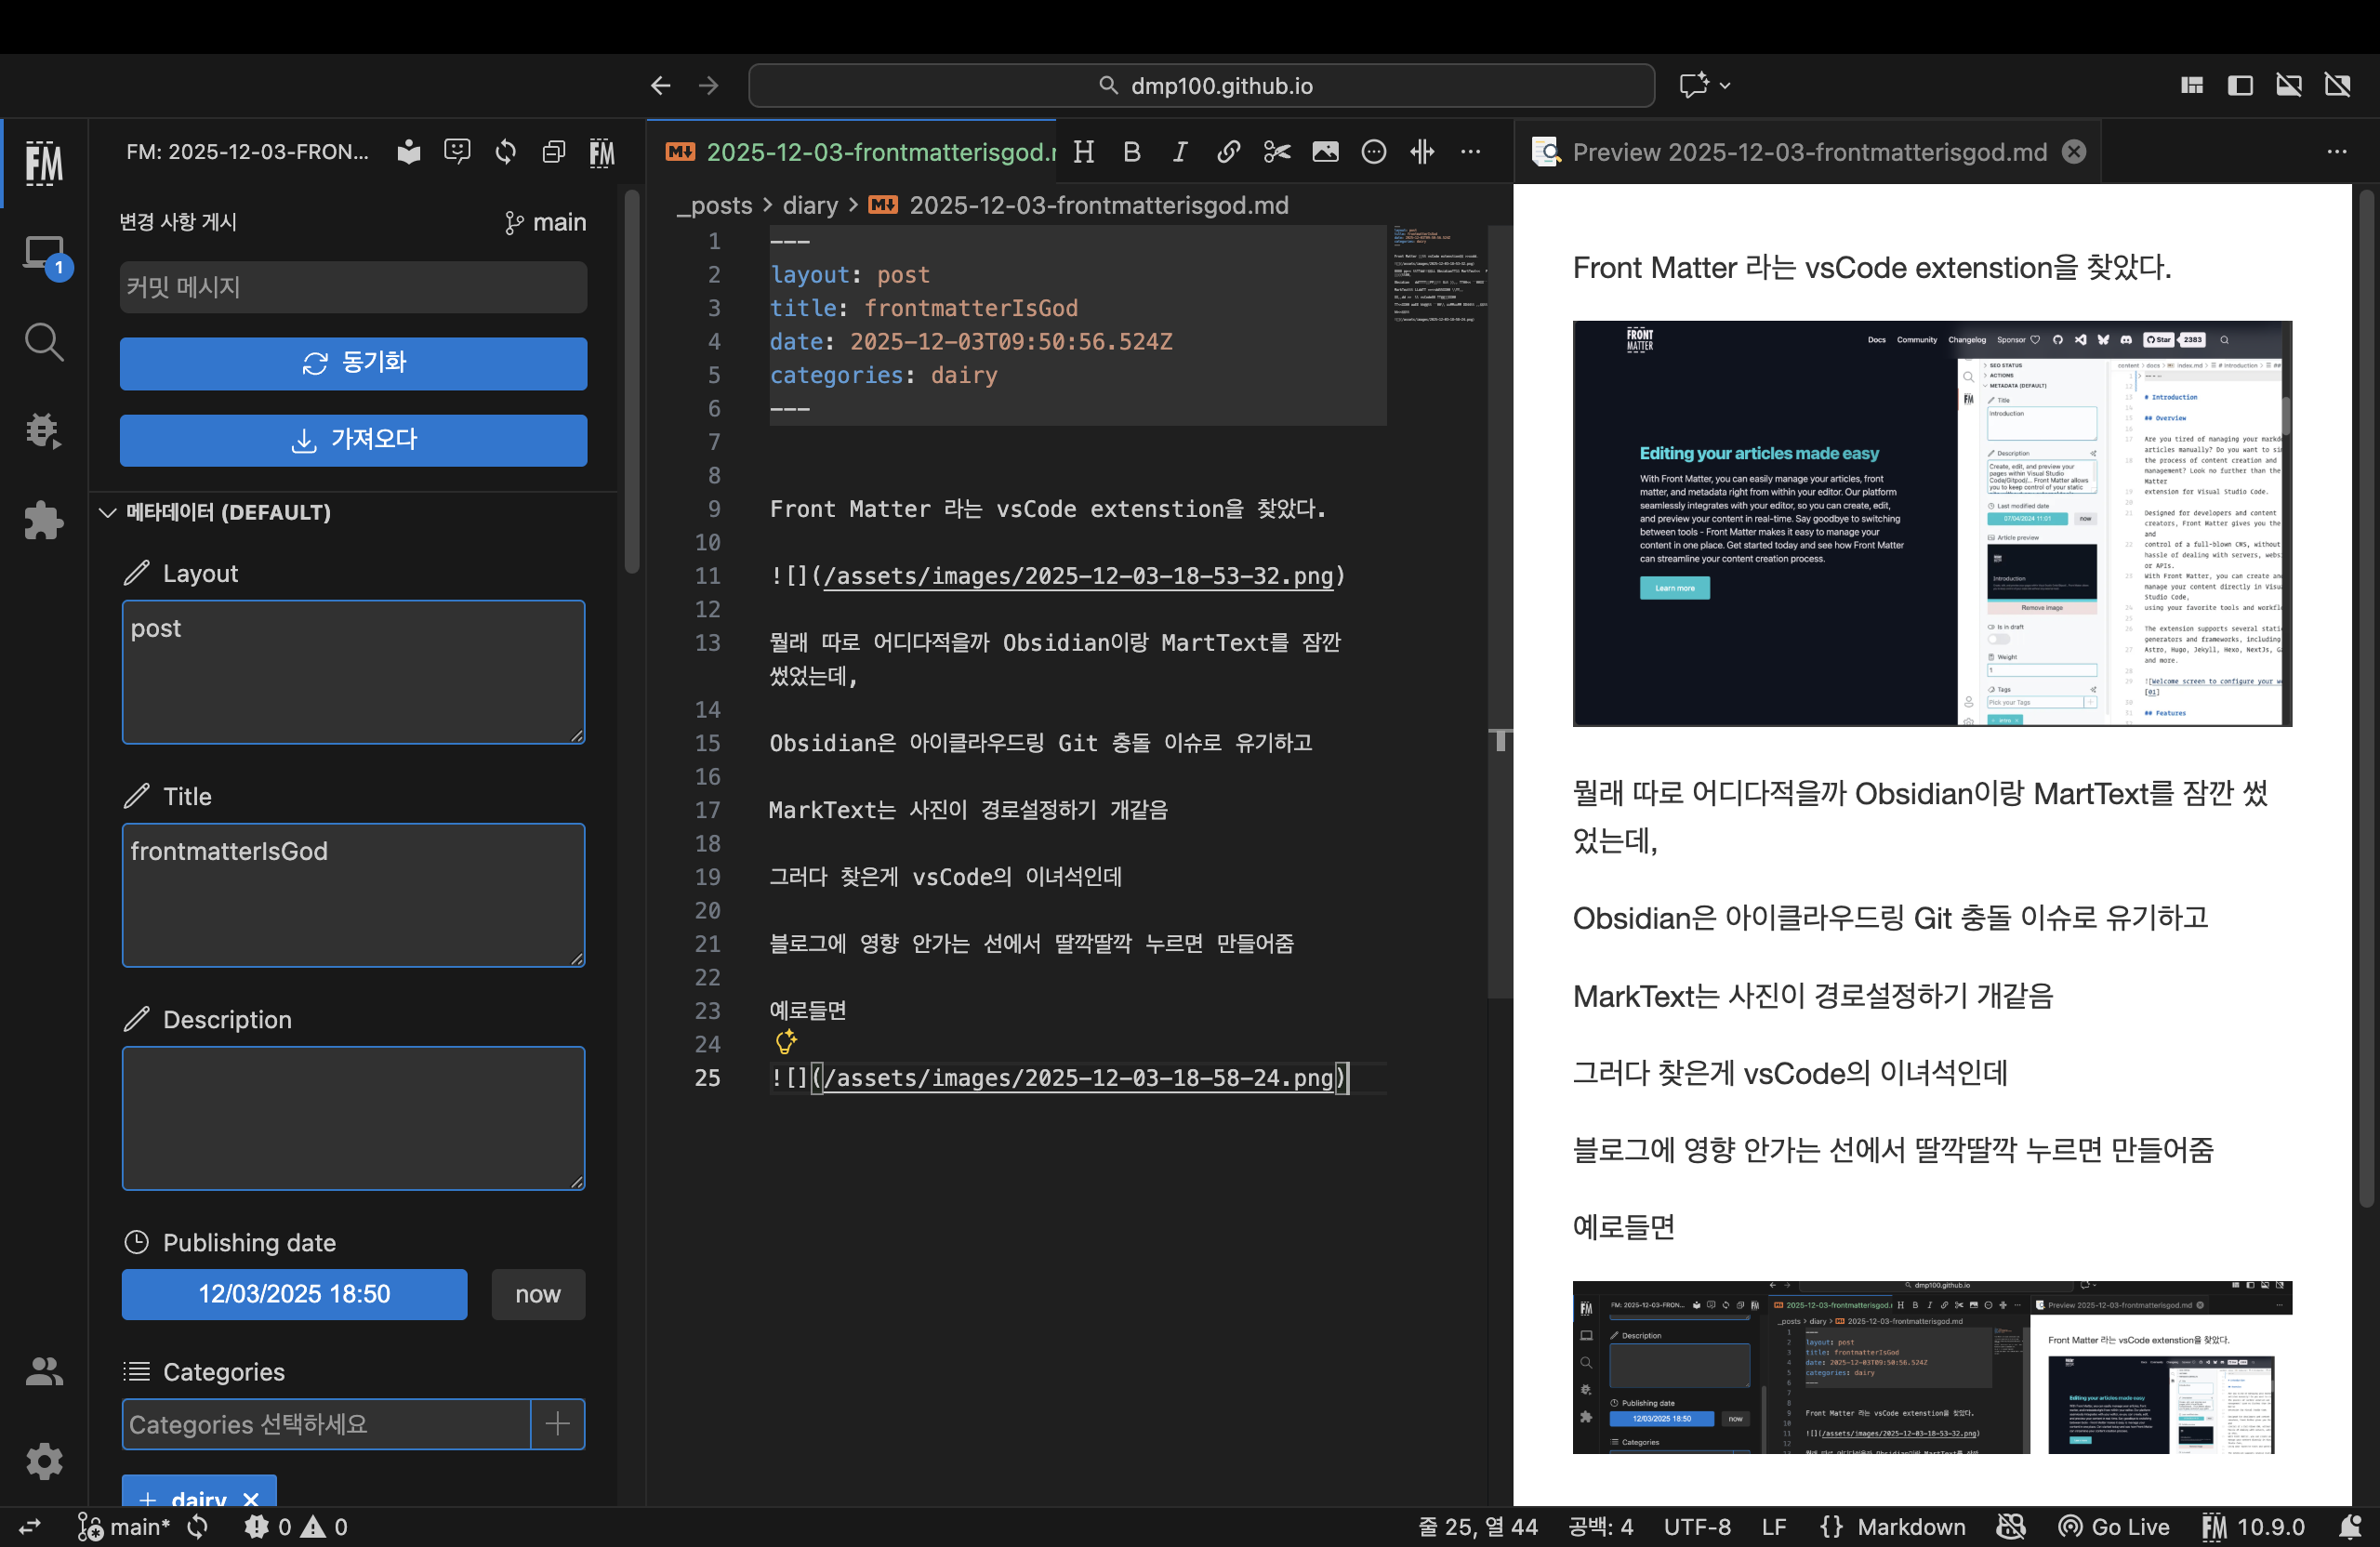The width and height of the screenshot is (2380, 1547).
Task: Click the Bold formatting toolbar icon
Action: (x=1131, y=152)
